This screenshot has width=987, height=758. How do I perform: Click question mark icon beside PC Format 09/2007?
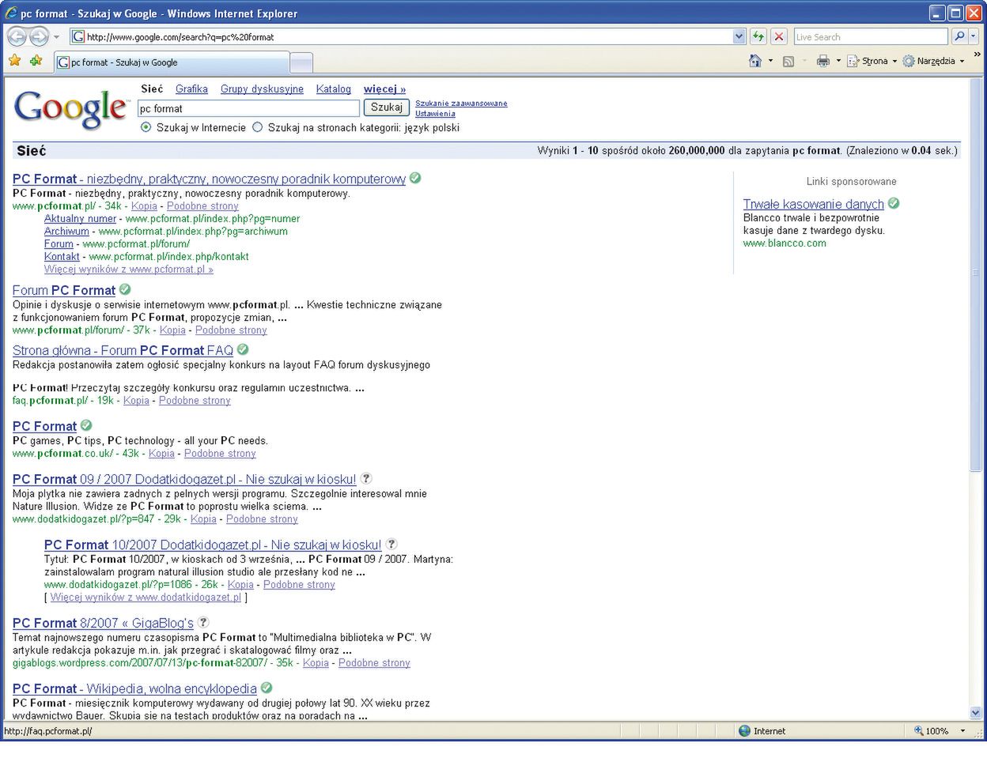click(x=366, y=478)
